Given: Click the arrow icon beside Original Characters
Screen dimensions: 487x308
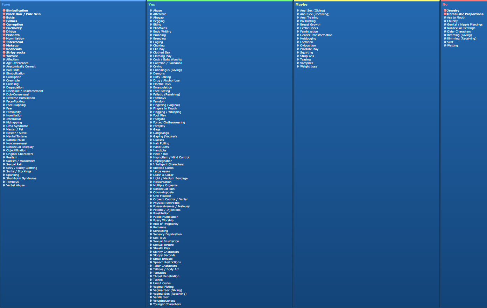Looking at the screenshot, I should (4, 154).
